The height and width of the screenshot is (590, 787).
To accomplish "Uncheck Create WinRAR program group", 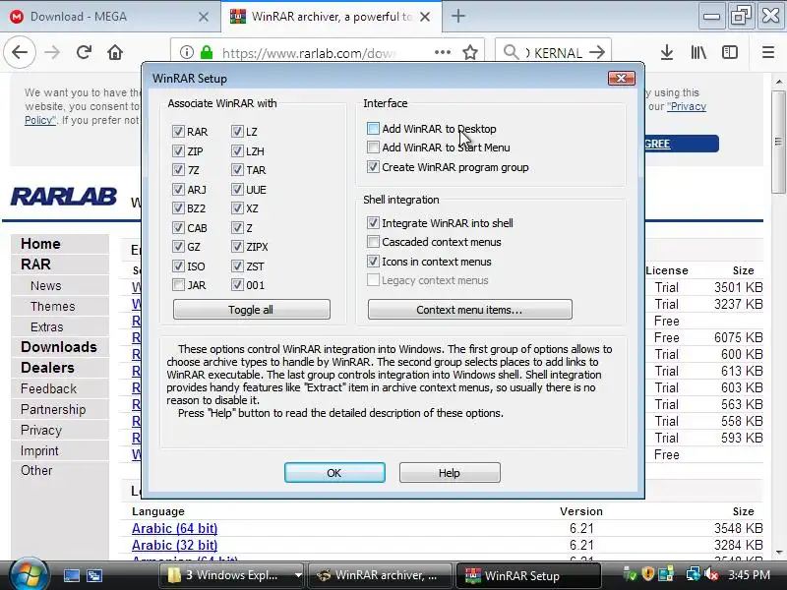I will (373, 166).
